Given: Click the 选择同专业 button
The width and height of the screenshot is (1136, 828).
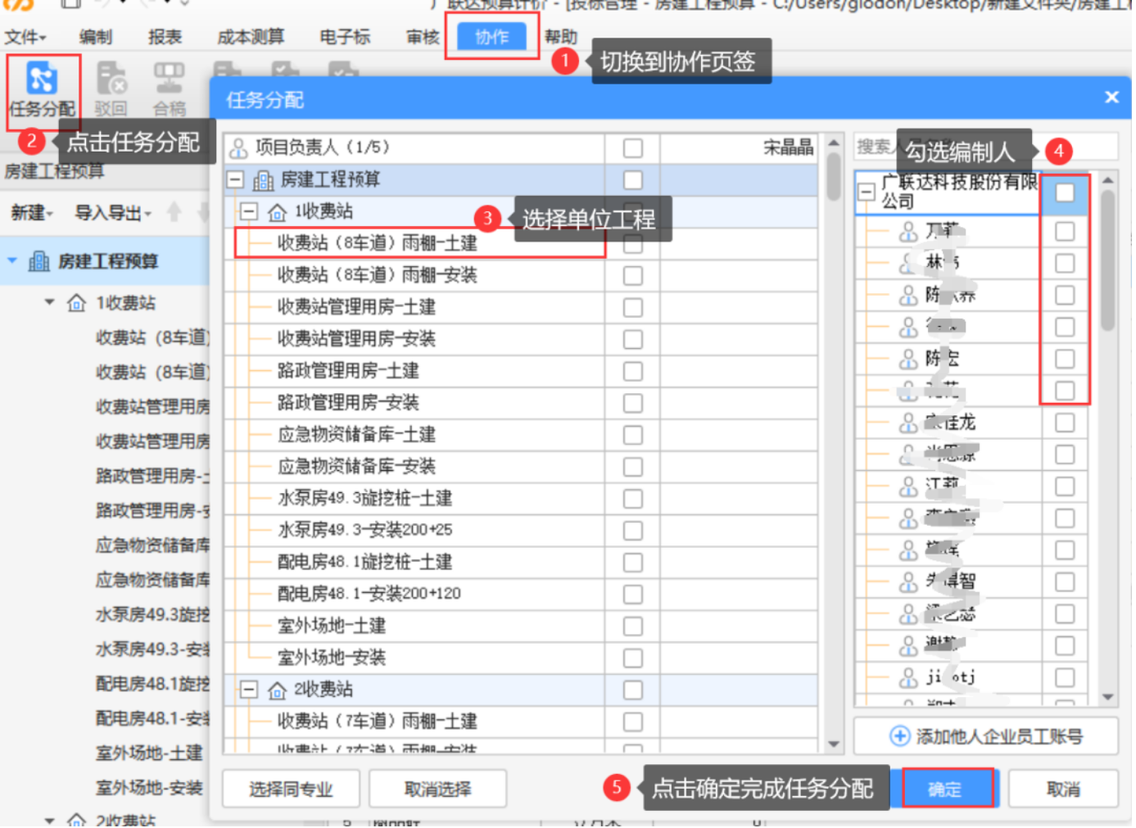Looking at the screenshot, I should [x=291, y=790].
